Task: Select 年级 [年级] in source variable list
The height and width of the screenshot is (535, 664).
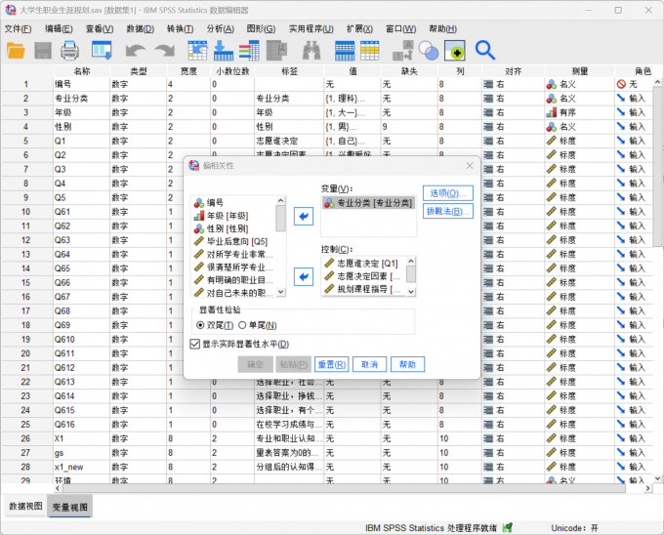Action: [227, 216]
